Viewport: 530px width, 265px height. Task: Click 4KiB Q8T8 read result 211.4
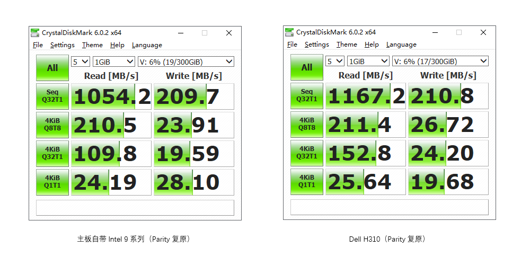point(366,125)
